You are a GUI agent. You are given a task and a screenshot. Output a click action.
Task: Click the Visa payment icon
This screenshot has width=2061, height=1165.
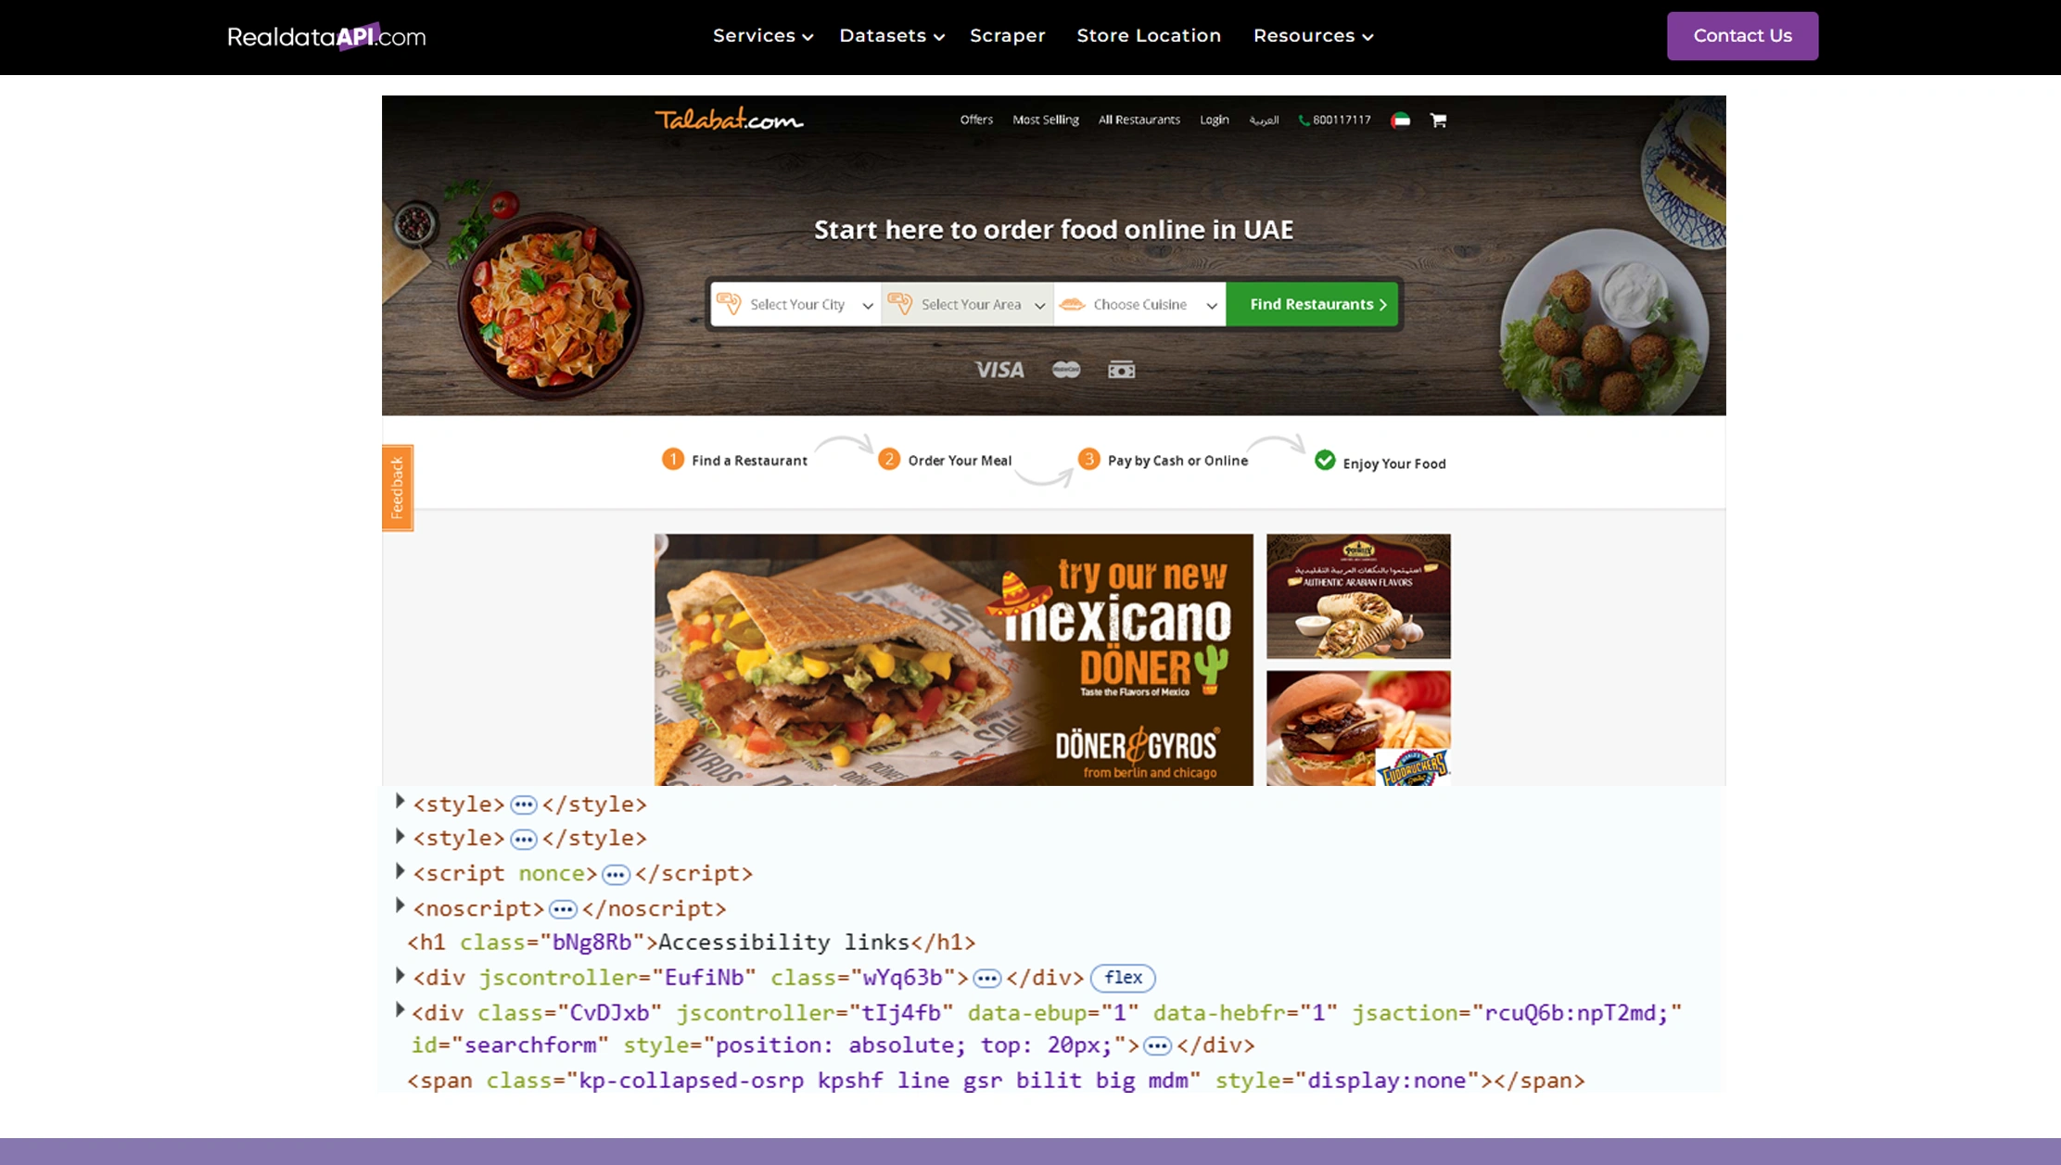tap(999, 368)
